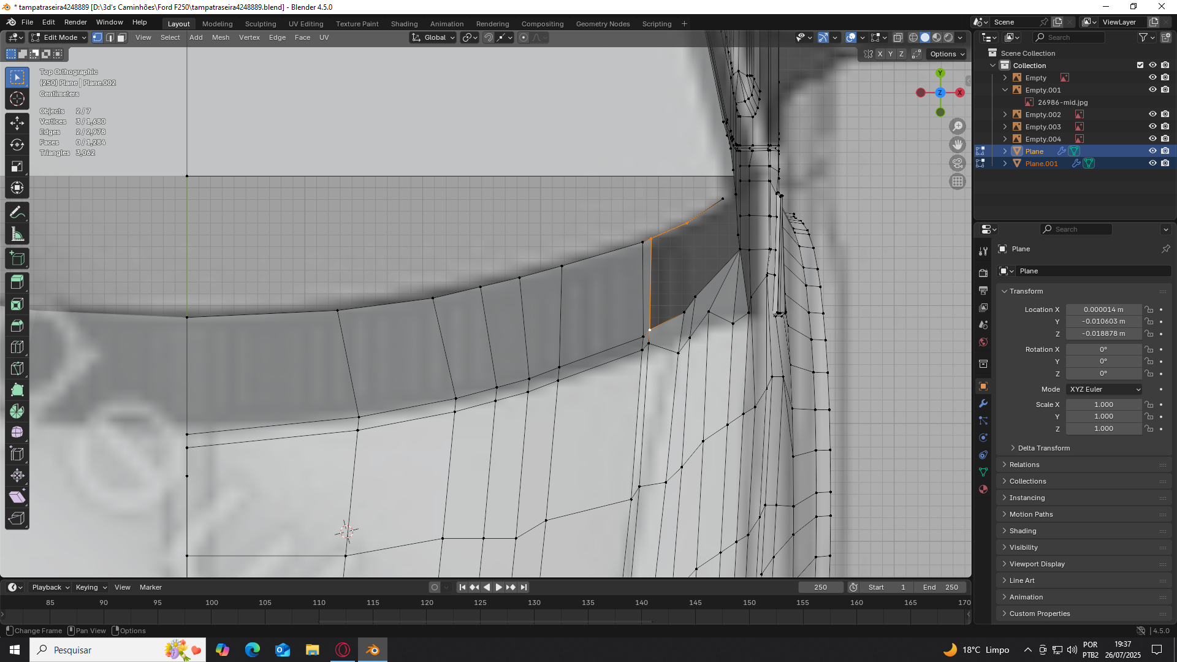Open the Modifiers properties tab

pos(983,403)
